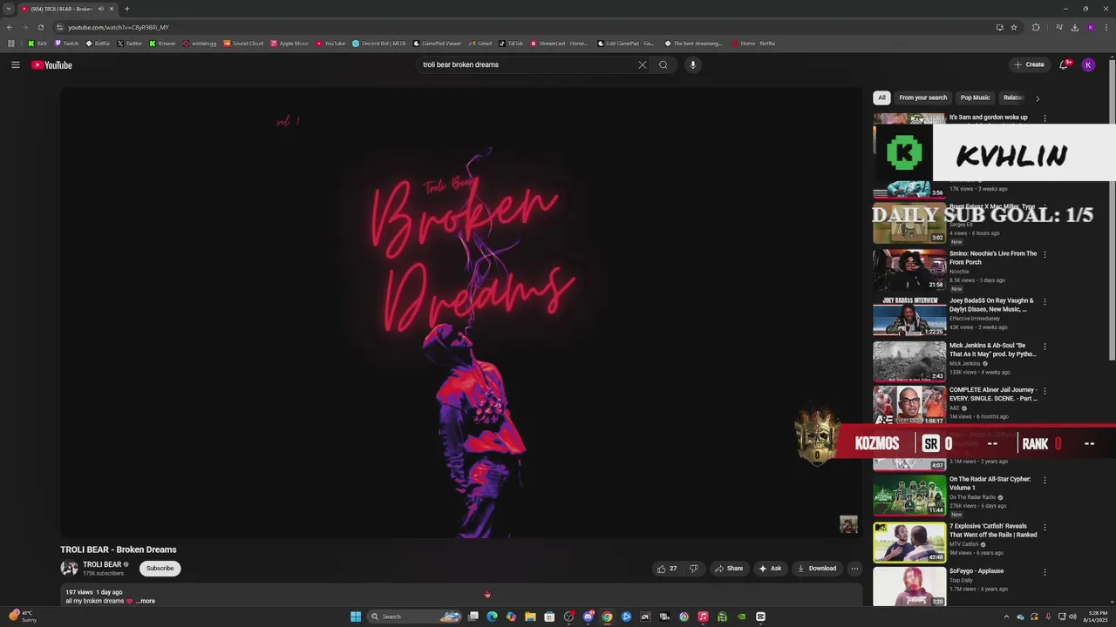
Task: Open new browser tab
Action: click(126, 9)
